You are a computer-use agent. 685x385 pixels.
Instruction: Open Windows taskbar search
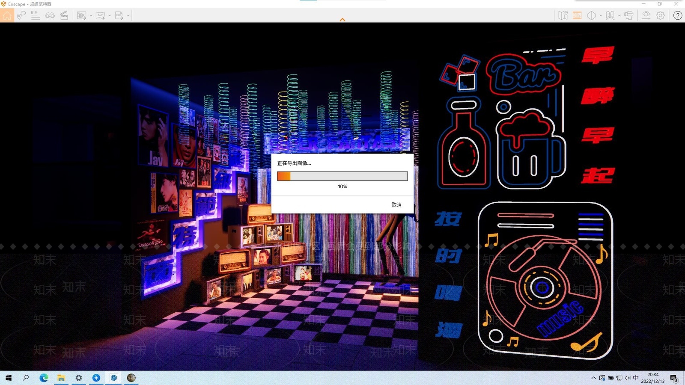pyautogui.click(x=26, y=378)
